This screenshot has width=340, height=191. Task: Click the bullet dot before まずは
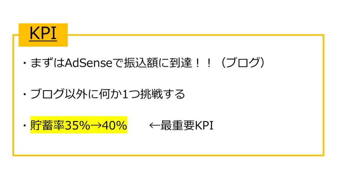point(25,63)
